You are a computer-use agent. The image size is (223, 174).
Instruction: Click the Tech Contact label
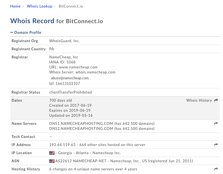click(23, 137)
